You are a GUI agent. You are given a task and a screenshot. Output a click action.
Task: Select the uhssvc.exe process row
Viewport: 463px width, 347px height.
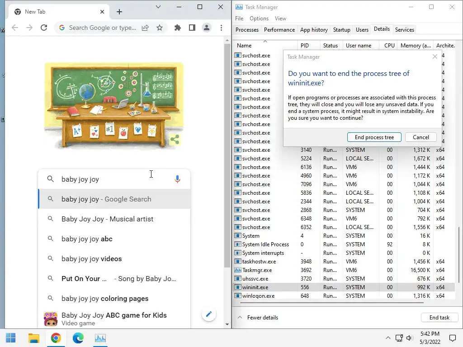click(344, 278)
